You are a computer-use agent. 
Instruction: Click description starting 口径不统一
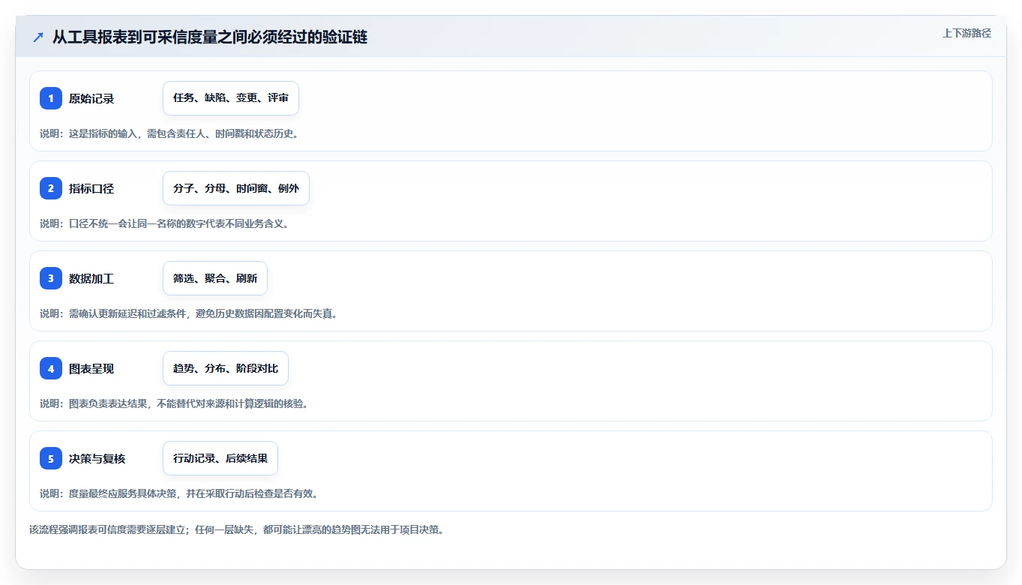(164, 223)
